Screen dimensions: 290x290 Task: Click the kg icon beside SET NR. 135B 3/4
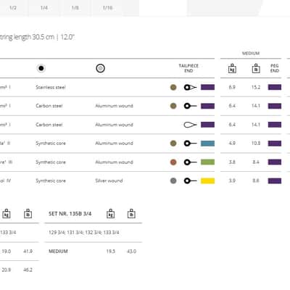111,214
